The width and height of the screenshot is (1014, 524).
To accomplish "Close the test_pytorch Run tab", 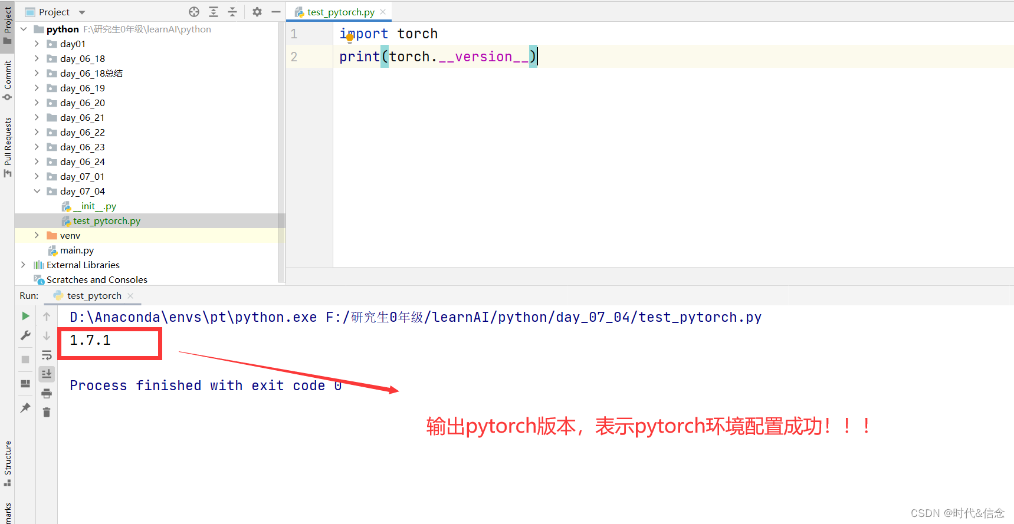I will [x=130, y=296].
